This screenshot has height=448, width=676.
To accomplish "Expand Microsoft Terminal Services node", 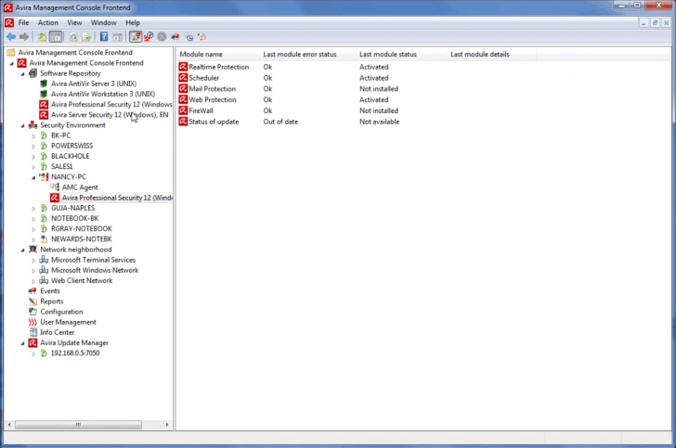I will (x=33, y=261).
